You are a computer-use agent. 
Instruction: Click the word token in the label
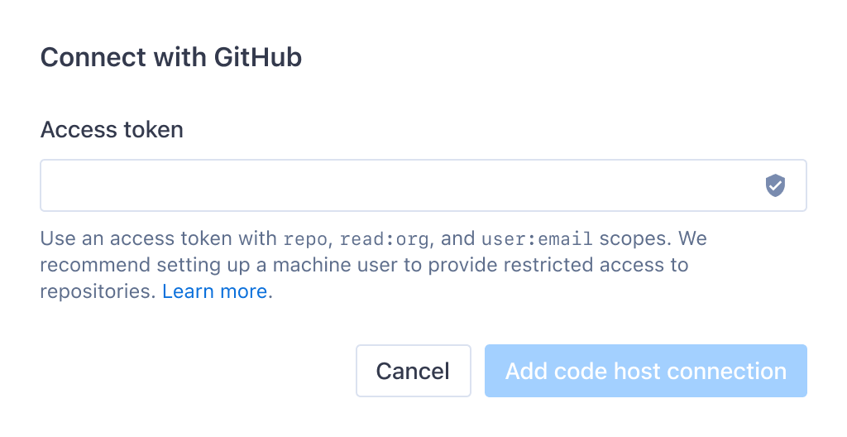pos(153,130)
